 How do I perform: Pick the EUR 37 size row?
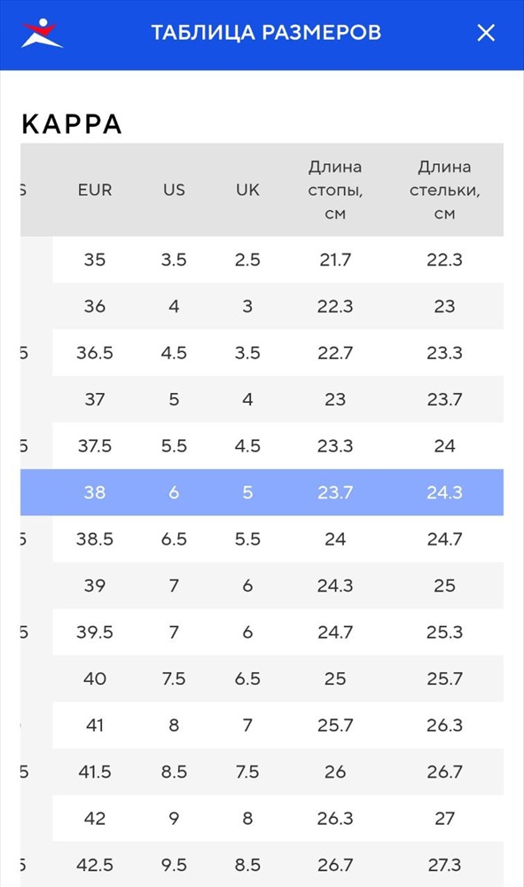[262, 399]
